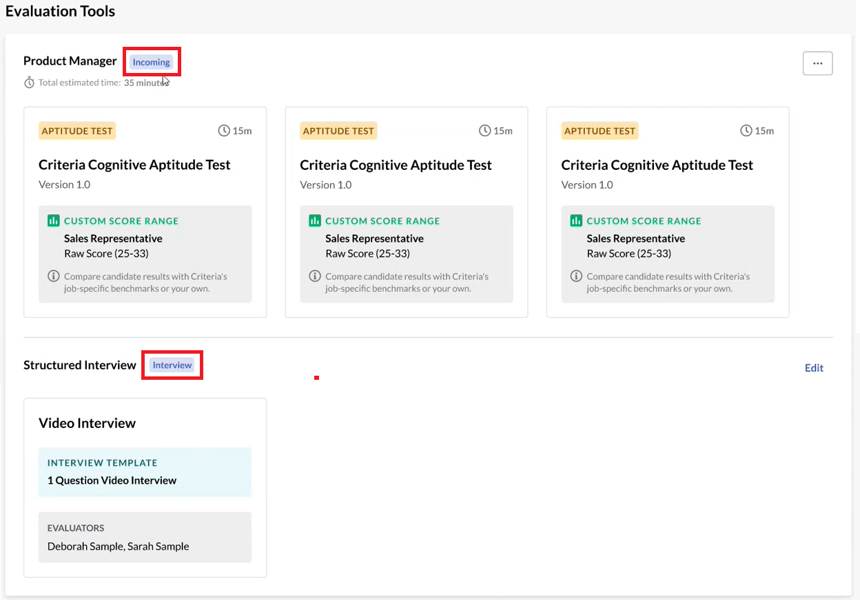The image size is (860, 600).
Task: Click CUSTOM SCORE RANGE label in the first card
Action: click(x=121, y=221)
